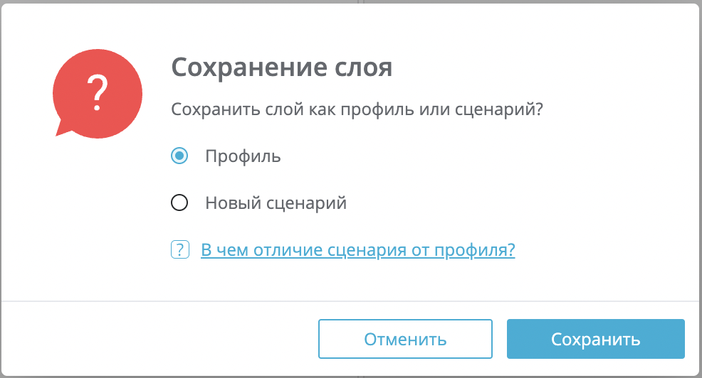Choose the Новый сценарий radio button circle

point(179,202)
